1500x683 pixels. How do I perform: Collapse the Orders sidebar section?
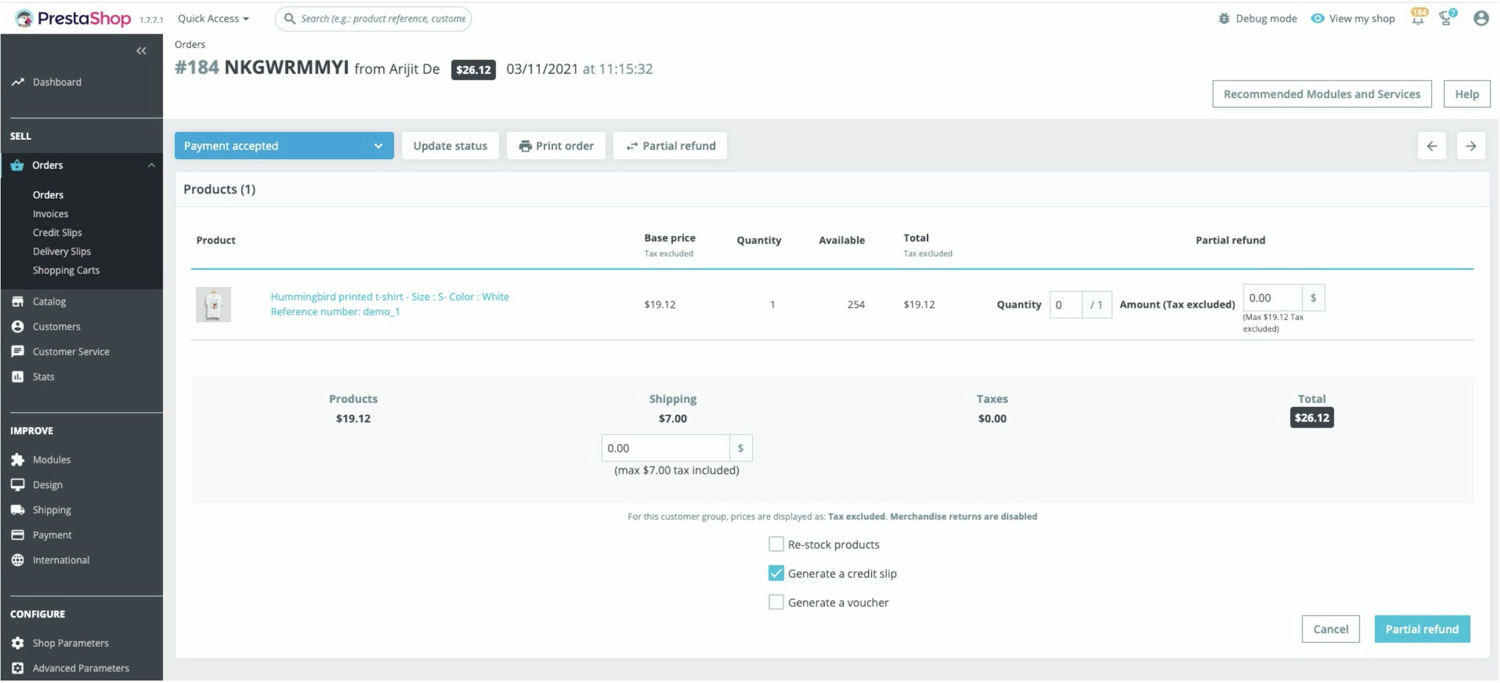coord(151,165)
